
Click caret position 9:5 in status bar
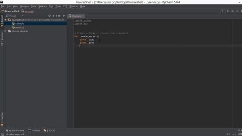tap(228, 134)
